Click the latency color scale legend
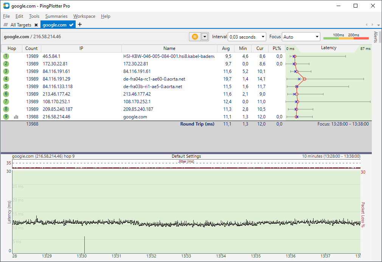382x262 pixels. (x=346, y=37)
